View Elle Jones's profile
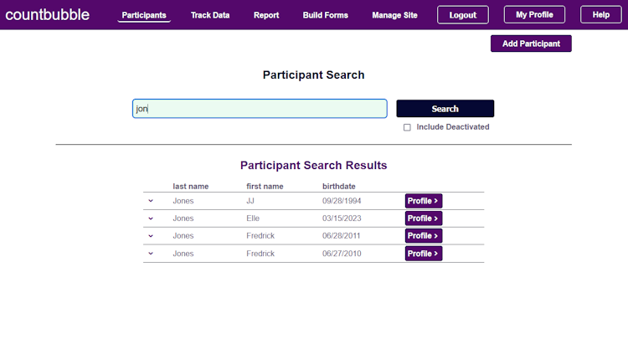628x339 pixels. (x=424, y=218)
